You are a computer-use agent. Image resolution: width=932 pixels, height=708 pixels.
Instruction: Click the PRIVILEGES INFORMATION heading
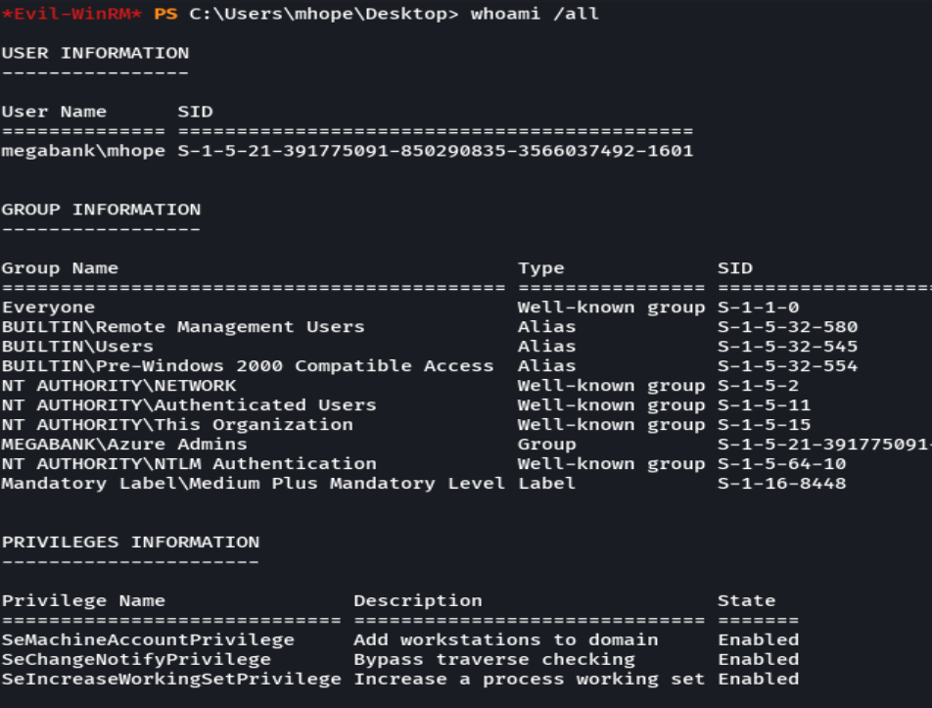point(130,542)
